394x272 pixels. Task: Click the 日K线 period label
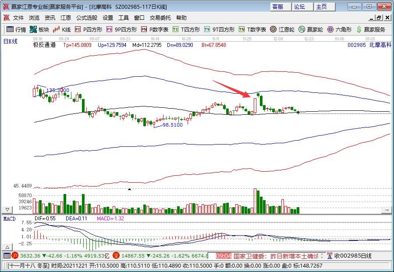tap(11, 41)
